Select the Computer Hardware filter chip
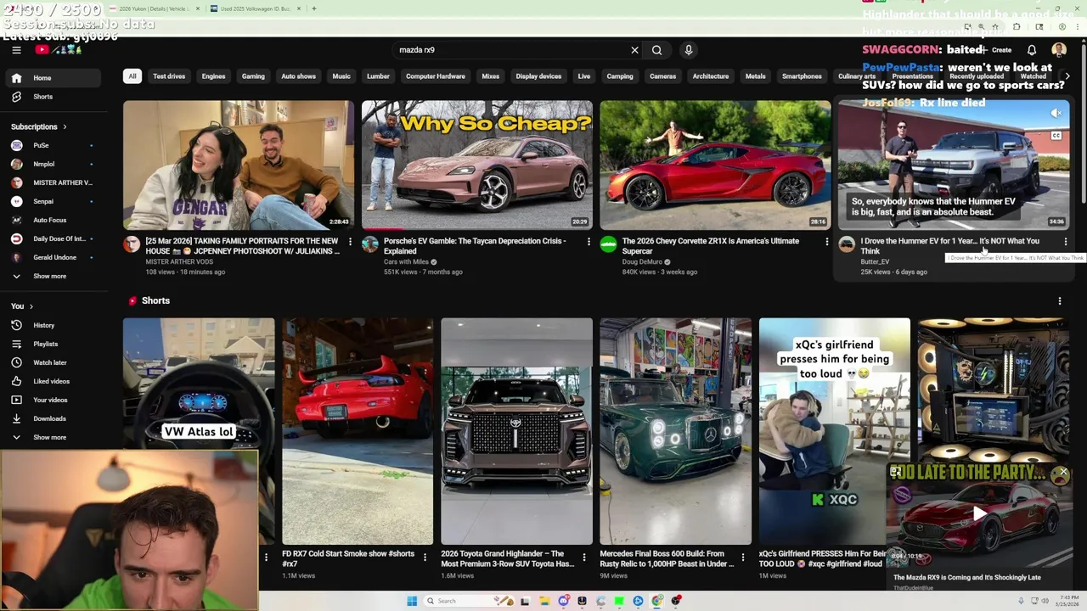Screen dimensions: 1087x611 436,76
